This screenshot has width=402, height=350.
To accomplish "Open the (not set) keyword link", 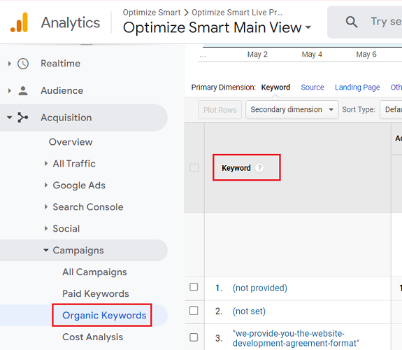I will 249,311.
